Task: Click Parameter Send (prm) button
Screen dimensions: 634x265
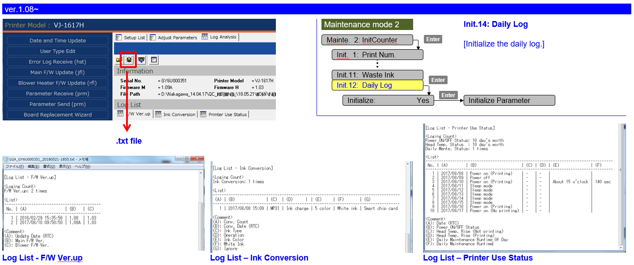Action: coord(58,104)
